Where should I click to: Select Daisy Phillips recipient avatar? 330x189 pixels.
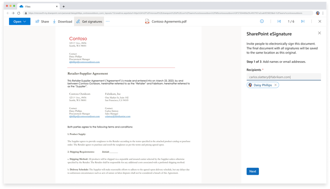(250, 85)
